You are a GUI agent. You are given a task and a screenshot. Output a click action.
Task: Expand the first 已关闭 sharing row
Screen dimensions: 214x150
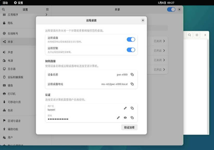coord(159,41)
